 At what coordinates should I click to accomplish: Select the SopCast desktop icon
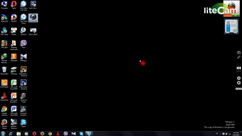[x=23, y=31]
